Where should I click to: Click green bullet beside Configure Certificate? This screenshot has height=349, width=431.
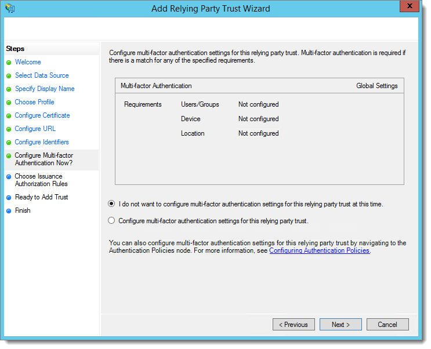(x=9, y=116)
